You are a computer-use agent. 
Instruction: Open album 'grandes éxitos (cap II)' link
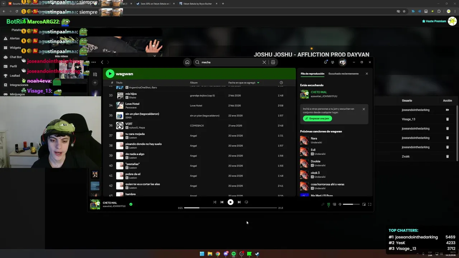pos(202,96)
